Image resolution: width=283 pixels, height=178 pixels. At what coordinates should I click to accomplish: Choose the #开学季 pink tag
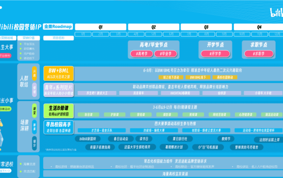[215, 53]
